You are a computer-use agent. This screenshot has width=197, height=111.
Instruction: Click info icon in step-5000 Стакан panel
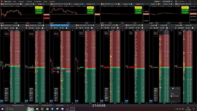[x=192, y=28]
